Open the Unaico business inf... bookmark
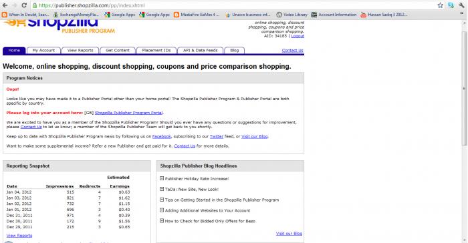This screenshot has height=243, width=468. (x=248, y=14)
